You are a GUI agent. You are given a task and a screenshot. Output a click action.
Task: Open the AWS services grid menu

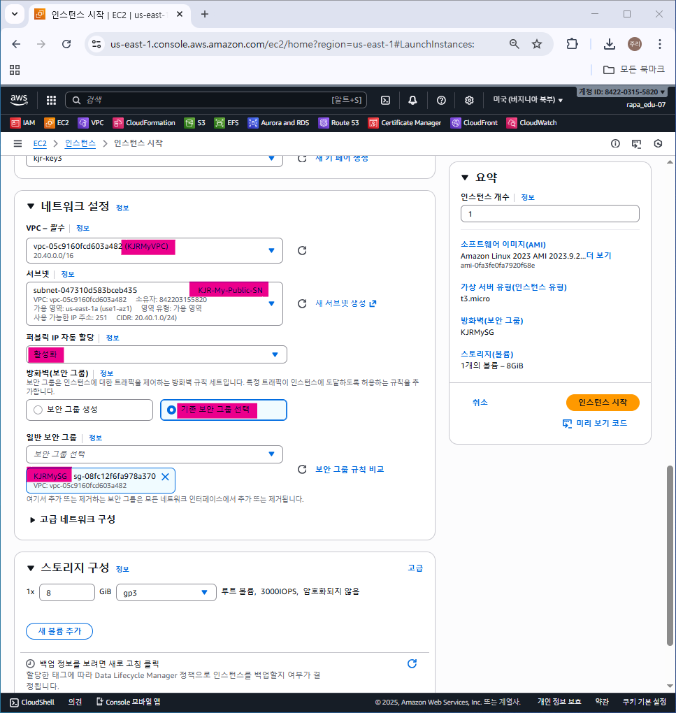click(51, 100)
